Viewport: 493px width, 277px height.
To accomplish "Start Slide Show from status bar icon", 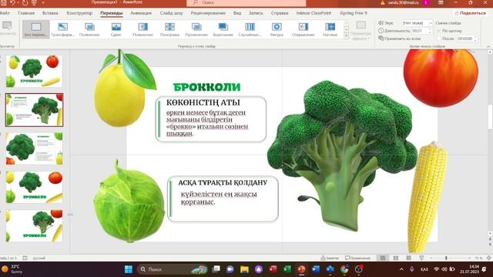I will click(x=421, y=258).
